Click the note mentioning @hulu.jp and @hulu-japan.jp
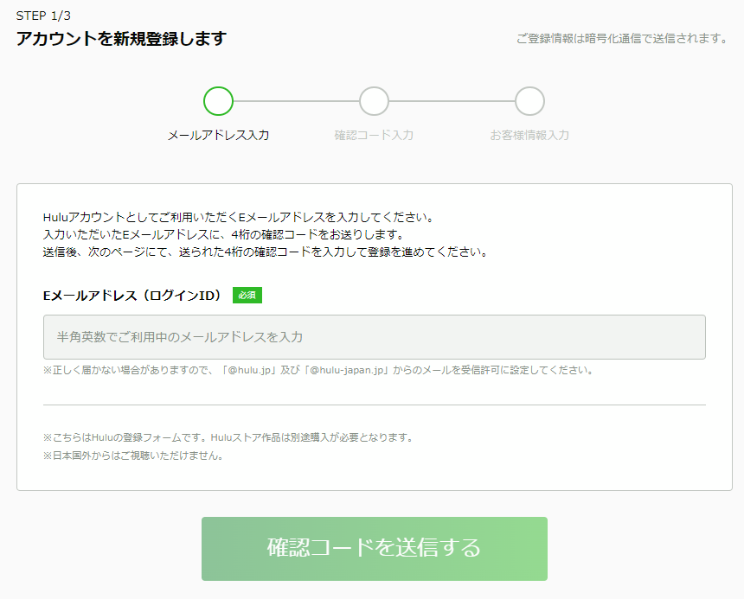This screenshot has width=744, height=599. tap(318, 370)
